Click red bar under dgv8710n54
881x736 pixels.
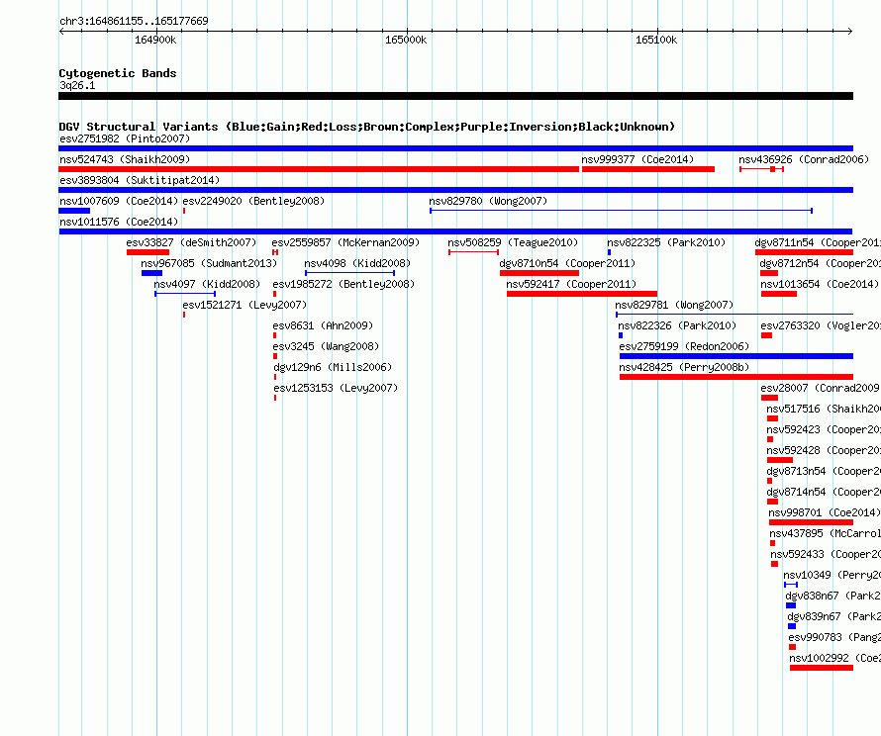click(539, 273)
